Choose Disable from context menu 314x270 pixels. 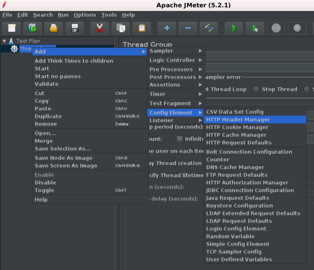tap(90, 183)
